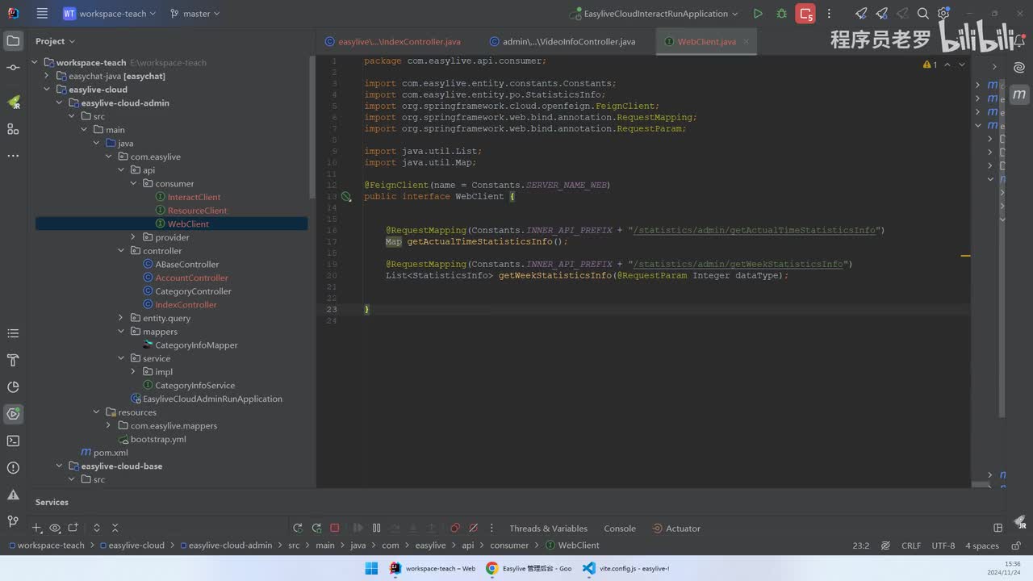Start debugging with the bug icon
This screenshot has height=581, width=1033.
click(x=781, y=14)
